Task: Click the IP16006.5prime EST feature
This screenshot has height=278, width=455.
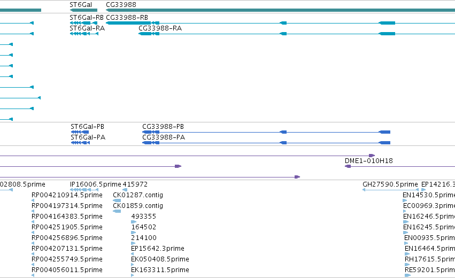Action: pos(84,190)
